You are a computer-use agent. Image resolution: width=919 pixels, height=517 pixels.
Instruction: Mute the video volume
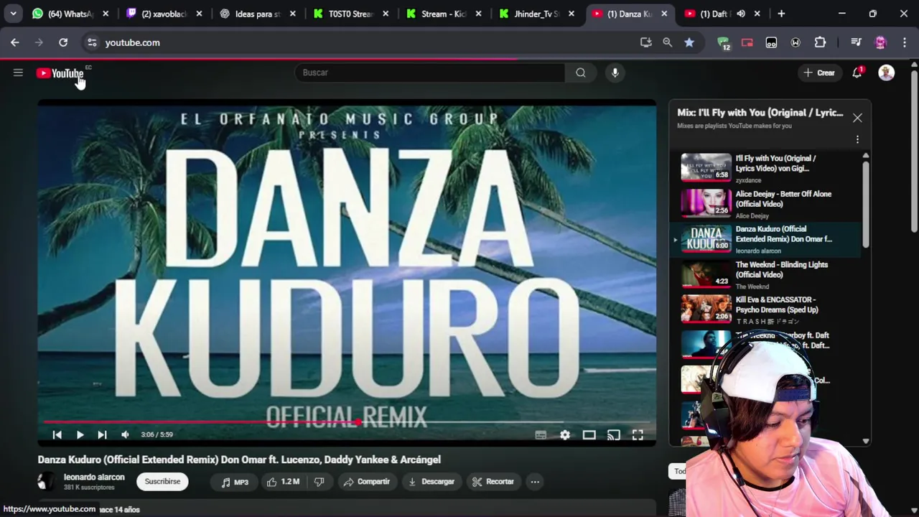125,434
